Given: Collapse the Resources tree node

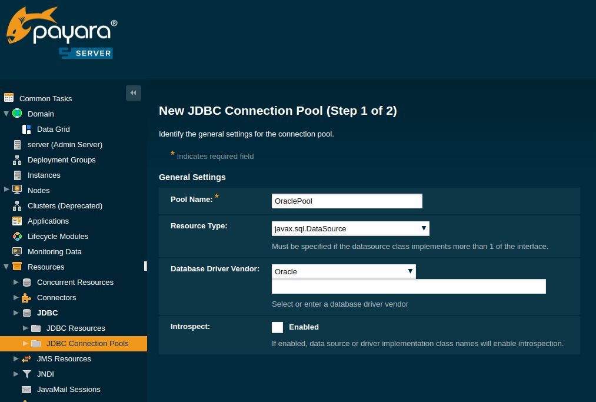Looking at the screenshot, I should pos(6,267).
